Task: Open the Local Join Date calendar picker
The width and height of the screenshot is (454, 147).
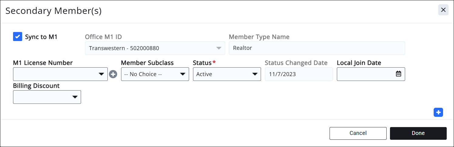Action: click(398, 74)
